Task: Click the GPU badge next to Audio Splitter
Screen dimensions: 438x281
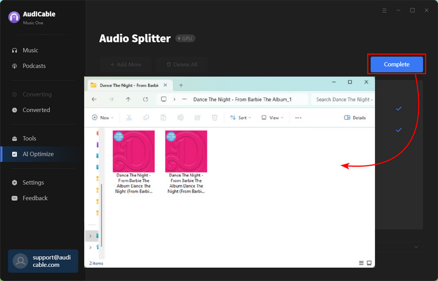Action: (185, 38)
